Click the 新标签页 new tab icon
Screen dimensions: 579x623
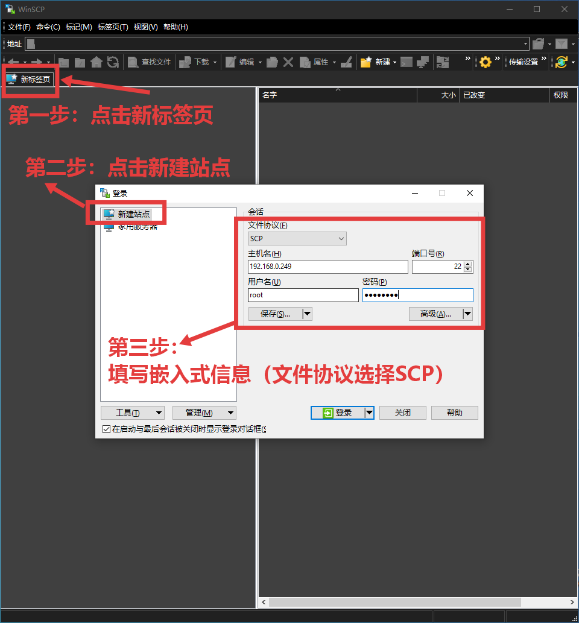click(x=29, y=78)
